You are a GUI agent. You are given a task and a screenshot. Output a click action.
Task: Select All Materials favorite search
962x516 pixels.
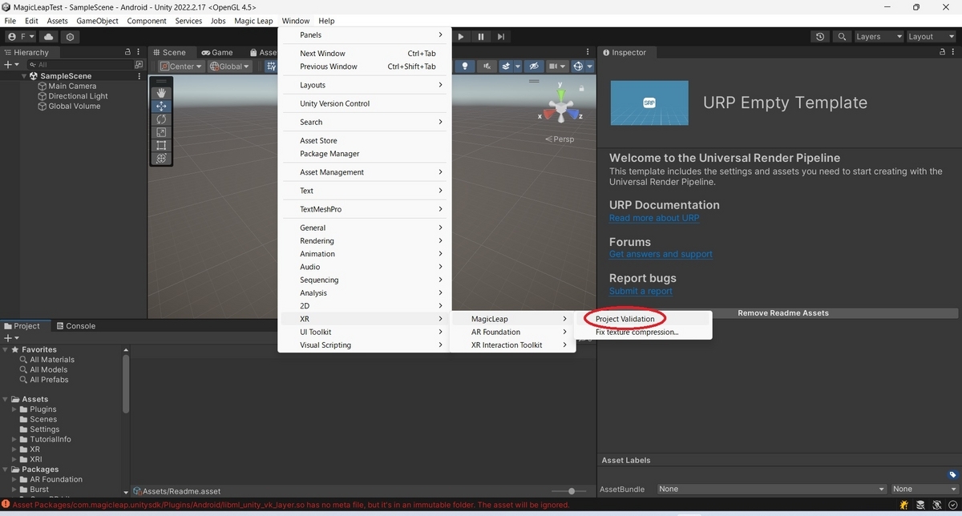pos(52,360)
